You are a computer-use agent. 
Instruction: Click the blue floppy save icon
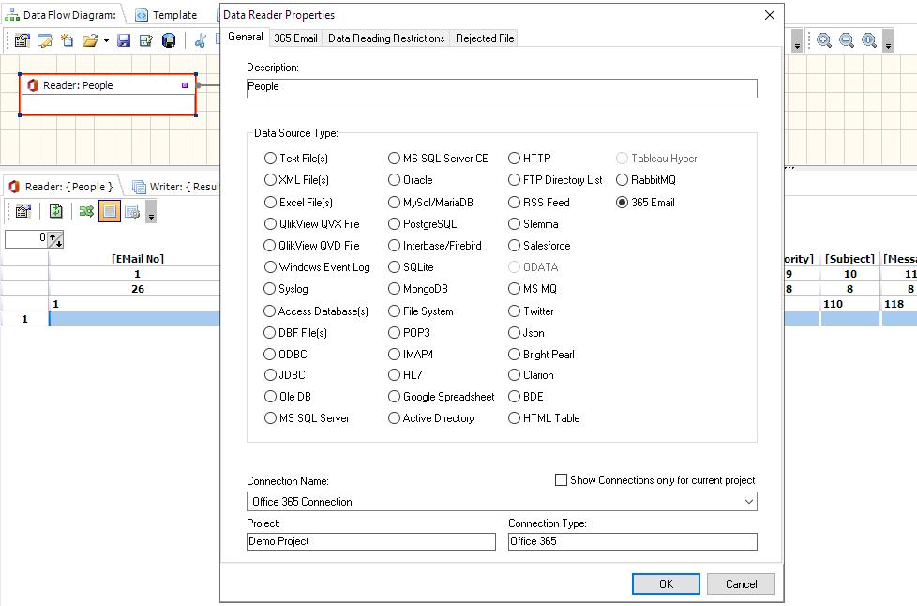click(124, 40)
